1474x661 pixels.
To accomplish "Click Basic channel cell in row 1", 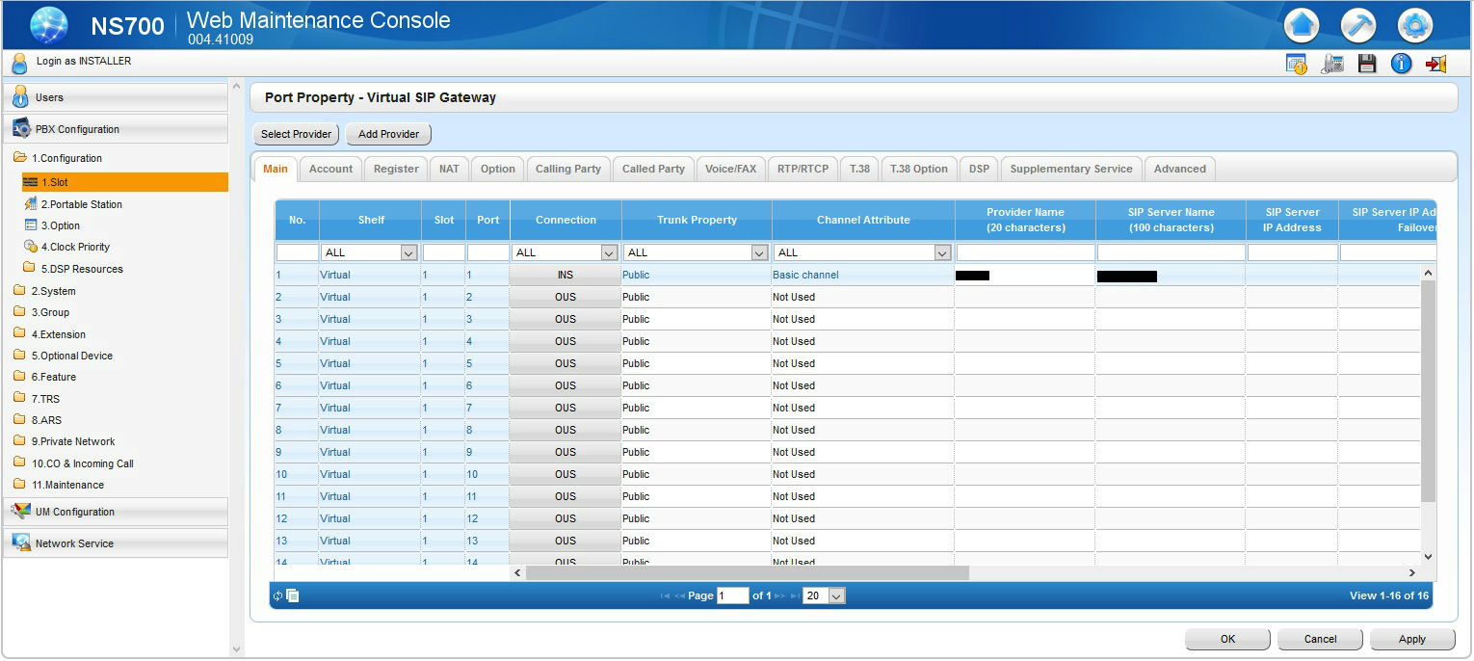I will pyautogui.click(x=862, y=275).
